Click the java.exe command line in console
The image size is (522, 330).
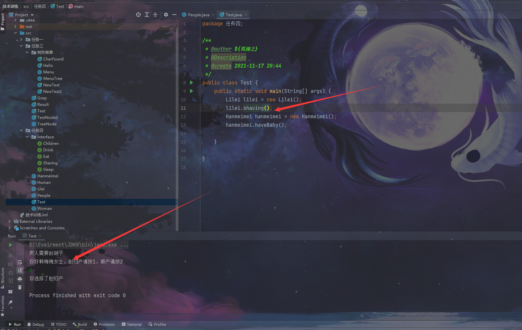click(79, 245)
